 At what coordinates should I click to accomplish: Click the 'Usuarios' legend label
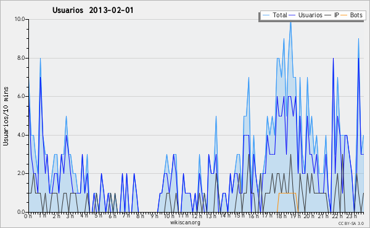[x=310, y=15]
